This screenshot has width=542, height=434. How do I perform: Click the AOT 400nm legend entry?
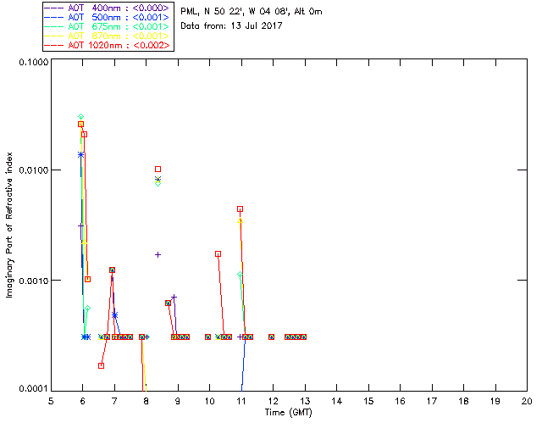pyautogui.click(x=108, y=8)
